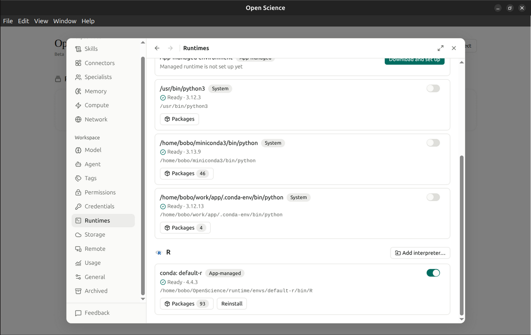Screen dimensions: 531x335
Task: Show the 93 Packages of default-r
Action: point(187,303)
